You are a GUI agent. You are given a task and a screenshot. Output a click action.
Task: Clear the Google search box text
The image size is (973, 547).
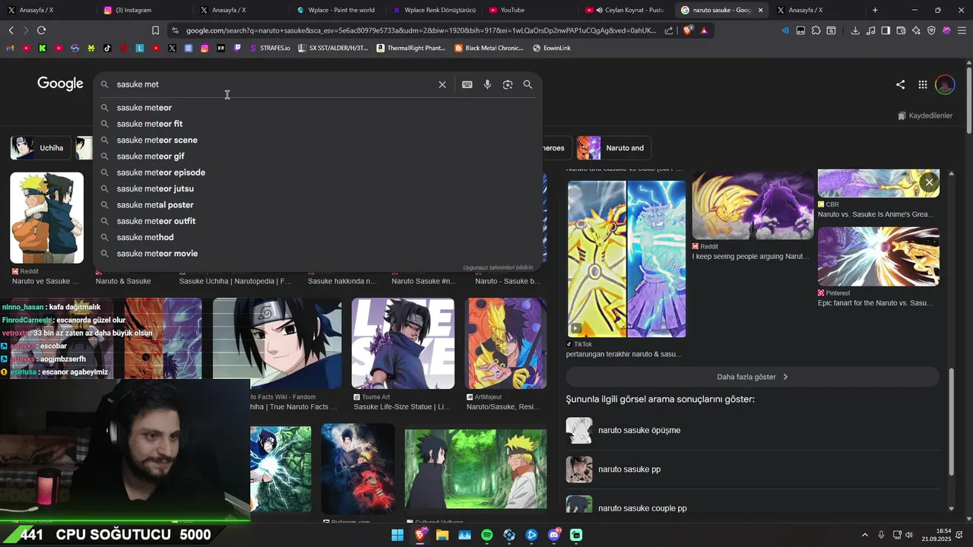pyautogui.click(x=442, y=84)
